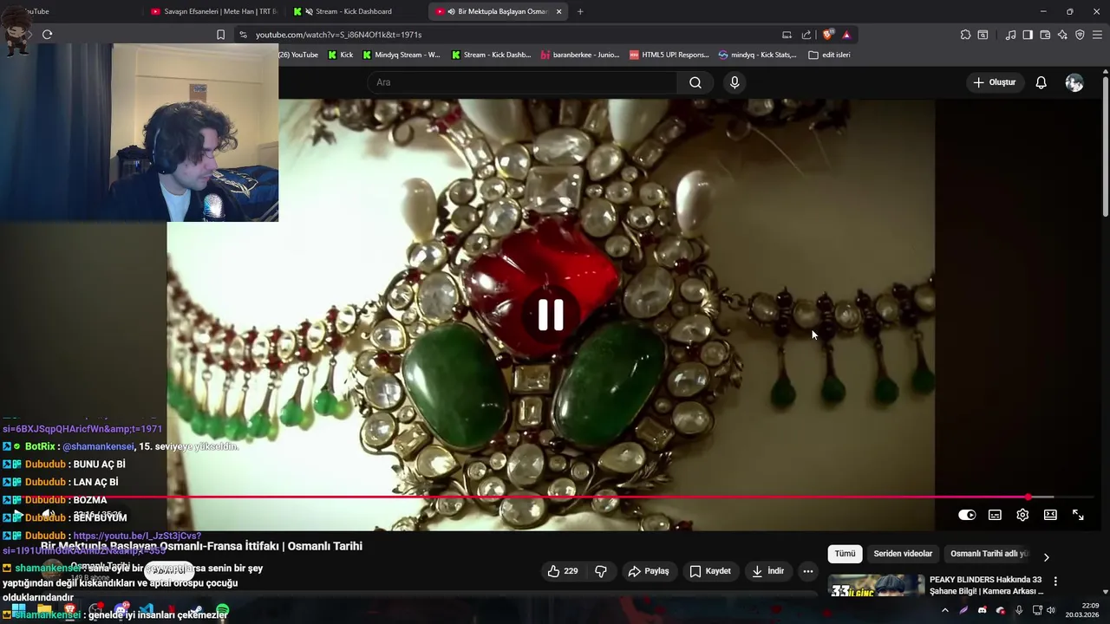Screen dimensions: 1110x624
Task: Click the progress bar scrubber knob
Action: coord(1028,497)
